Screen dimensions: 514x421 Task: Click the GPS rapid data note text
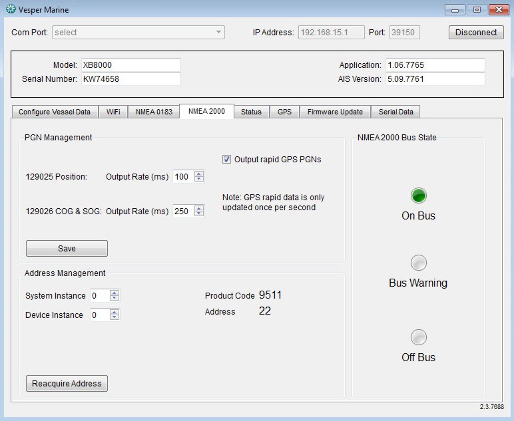[274, 202]
